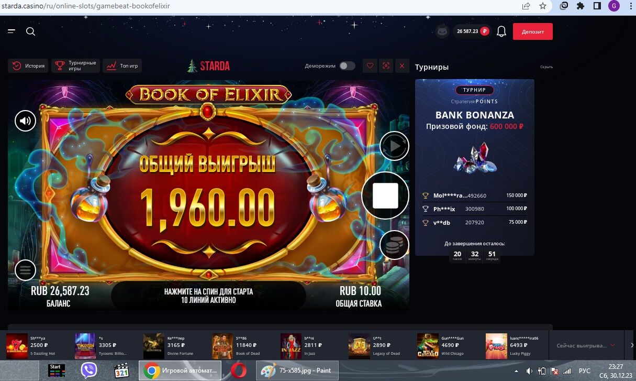Screen dimensions: 636x381
Task: Click the Депозит button
Action: 533,31
